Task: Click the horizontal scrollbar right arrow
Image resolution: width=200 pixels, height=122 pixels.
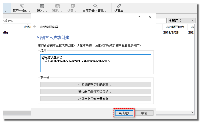Action: pos(192,113)
